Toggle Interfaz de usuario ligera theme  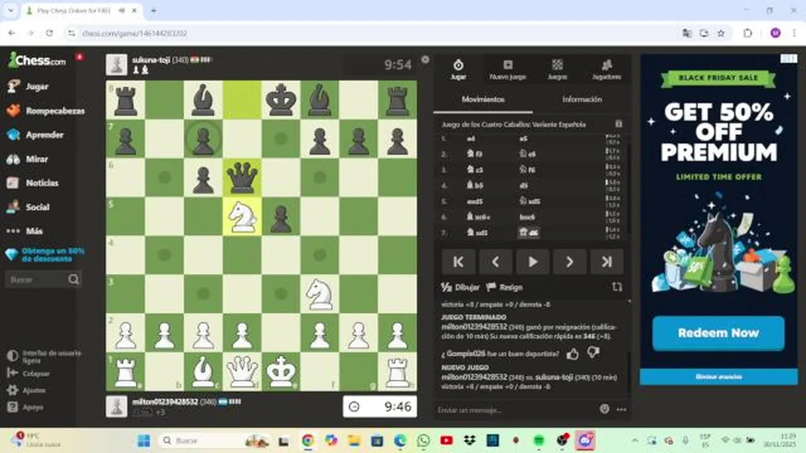coord(44,356)
